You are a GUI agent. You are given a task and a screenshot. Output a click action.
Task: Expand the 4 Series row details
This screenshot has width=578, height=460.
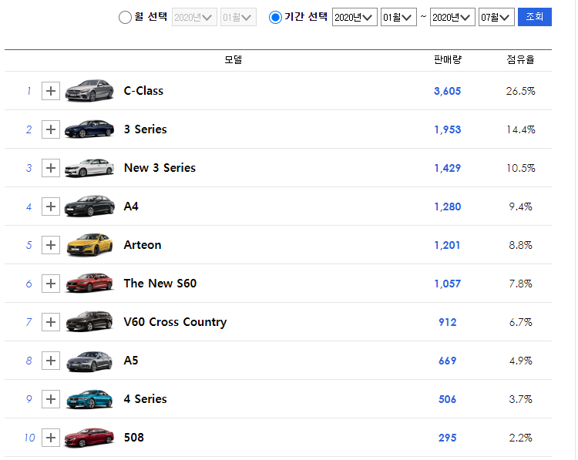[51, 399]
